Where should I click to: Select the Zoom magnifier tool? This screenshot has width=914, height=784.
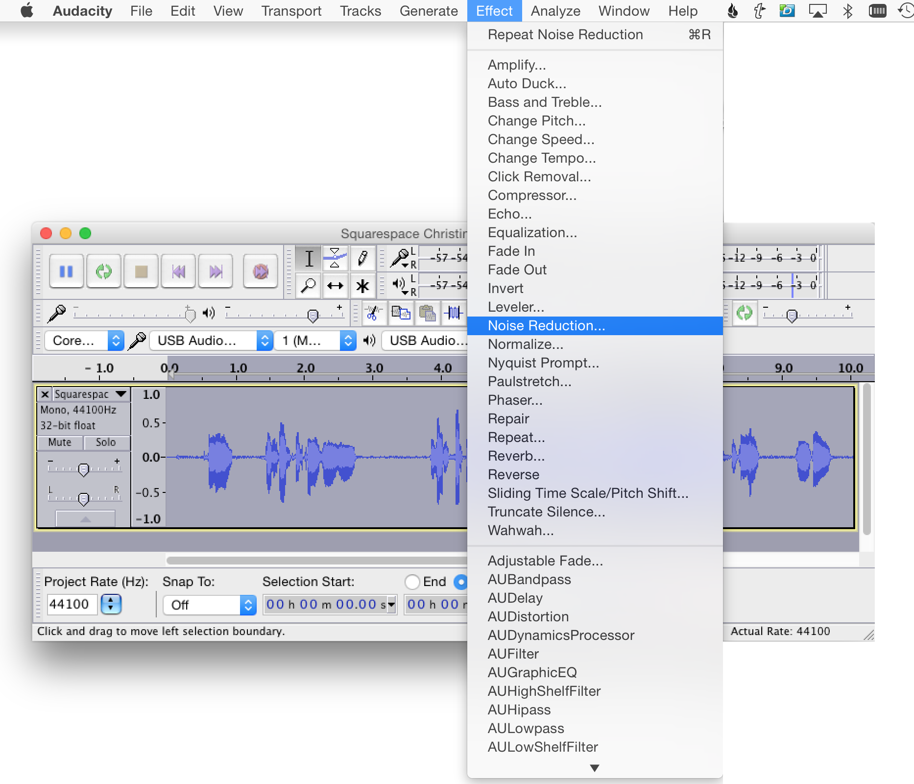click(309, 286)
